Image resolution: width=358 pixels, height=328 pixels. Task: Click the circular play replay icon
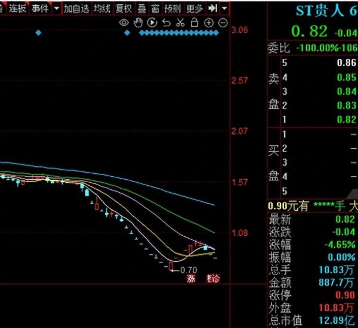point(152,23)
